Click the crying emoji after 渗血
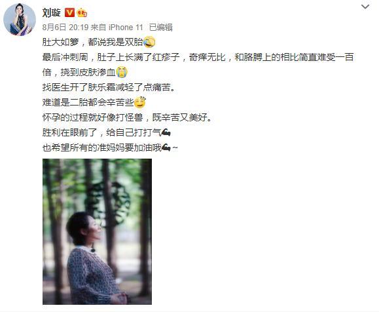 (x=122, y=72)
